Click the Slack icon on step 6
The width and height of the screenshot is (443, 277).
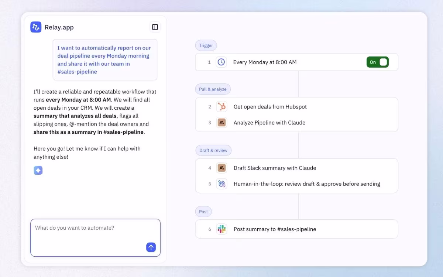pos(221,229)
